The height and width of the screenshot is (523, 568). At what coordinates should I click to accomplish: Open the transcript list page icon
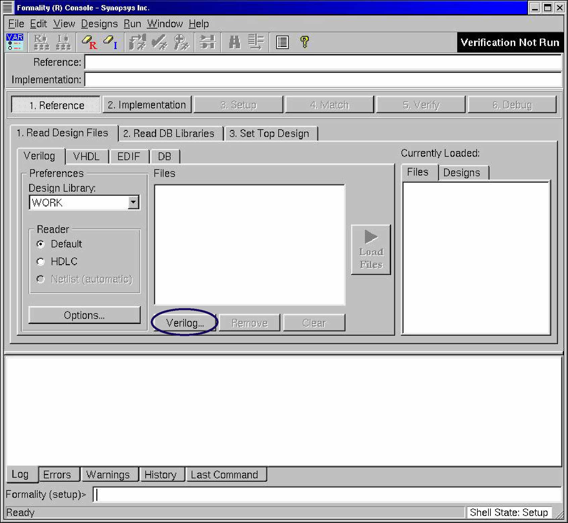point(282,42)
